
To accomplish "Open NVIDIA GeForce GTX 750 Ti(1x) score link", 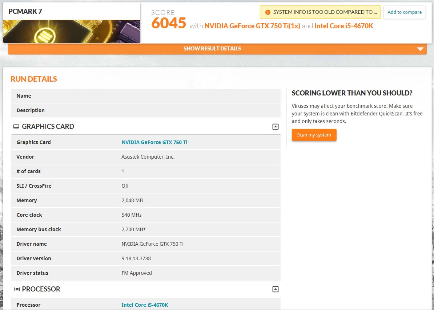I will click(x=252, y=26).
